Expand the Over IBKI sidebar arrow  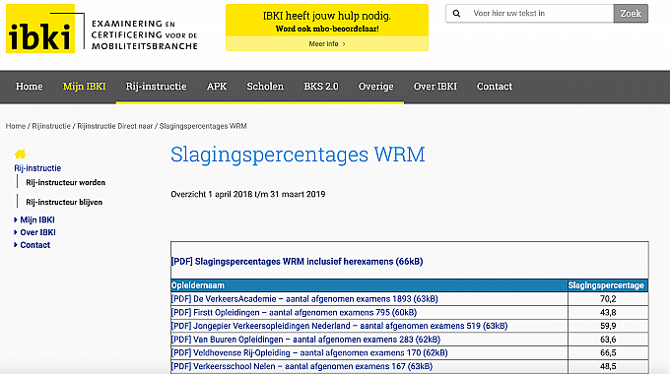click(x=16, y=232)
